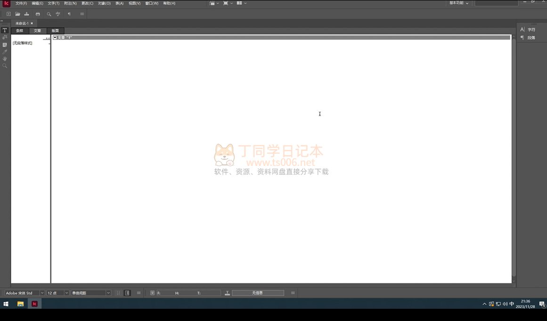Toggle hidden characters with the pilcrow icon
This screenshot has width=547, height=321.
69,14
